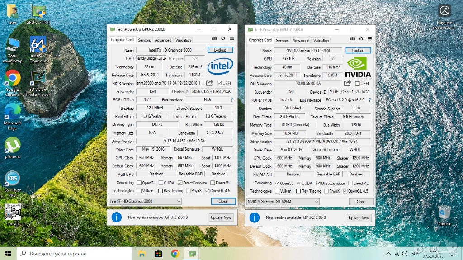This screenshot has height=260, width=463.
Task: Toggle the UEFI checkbox in NVIDIA window
Action: pos(358,84)
